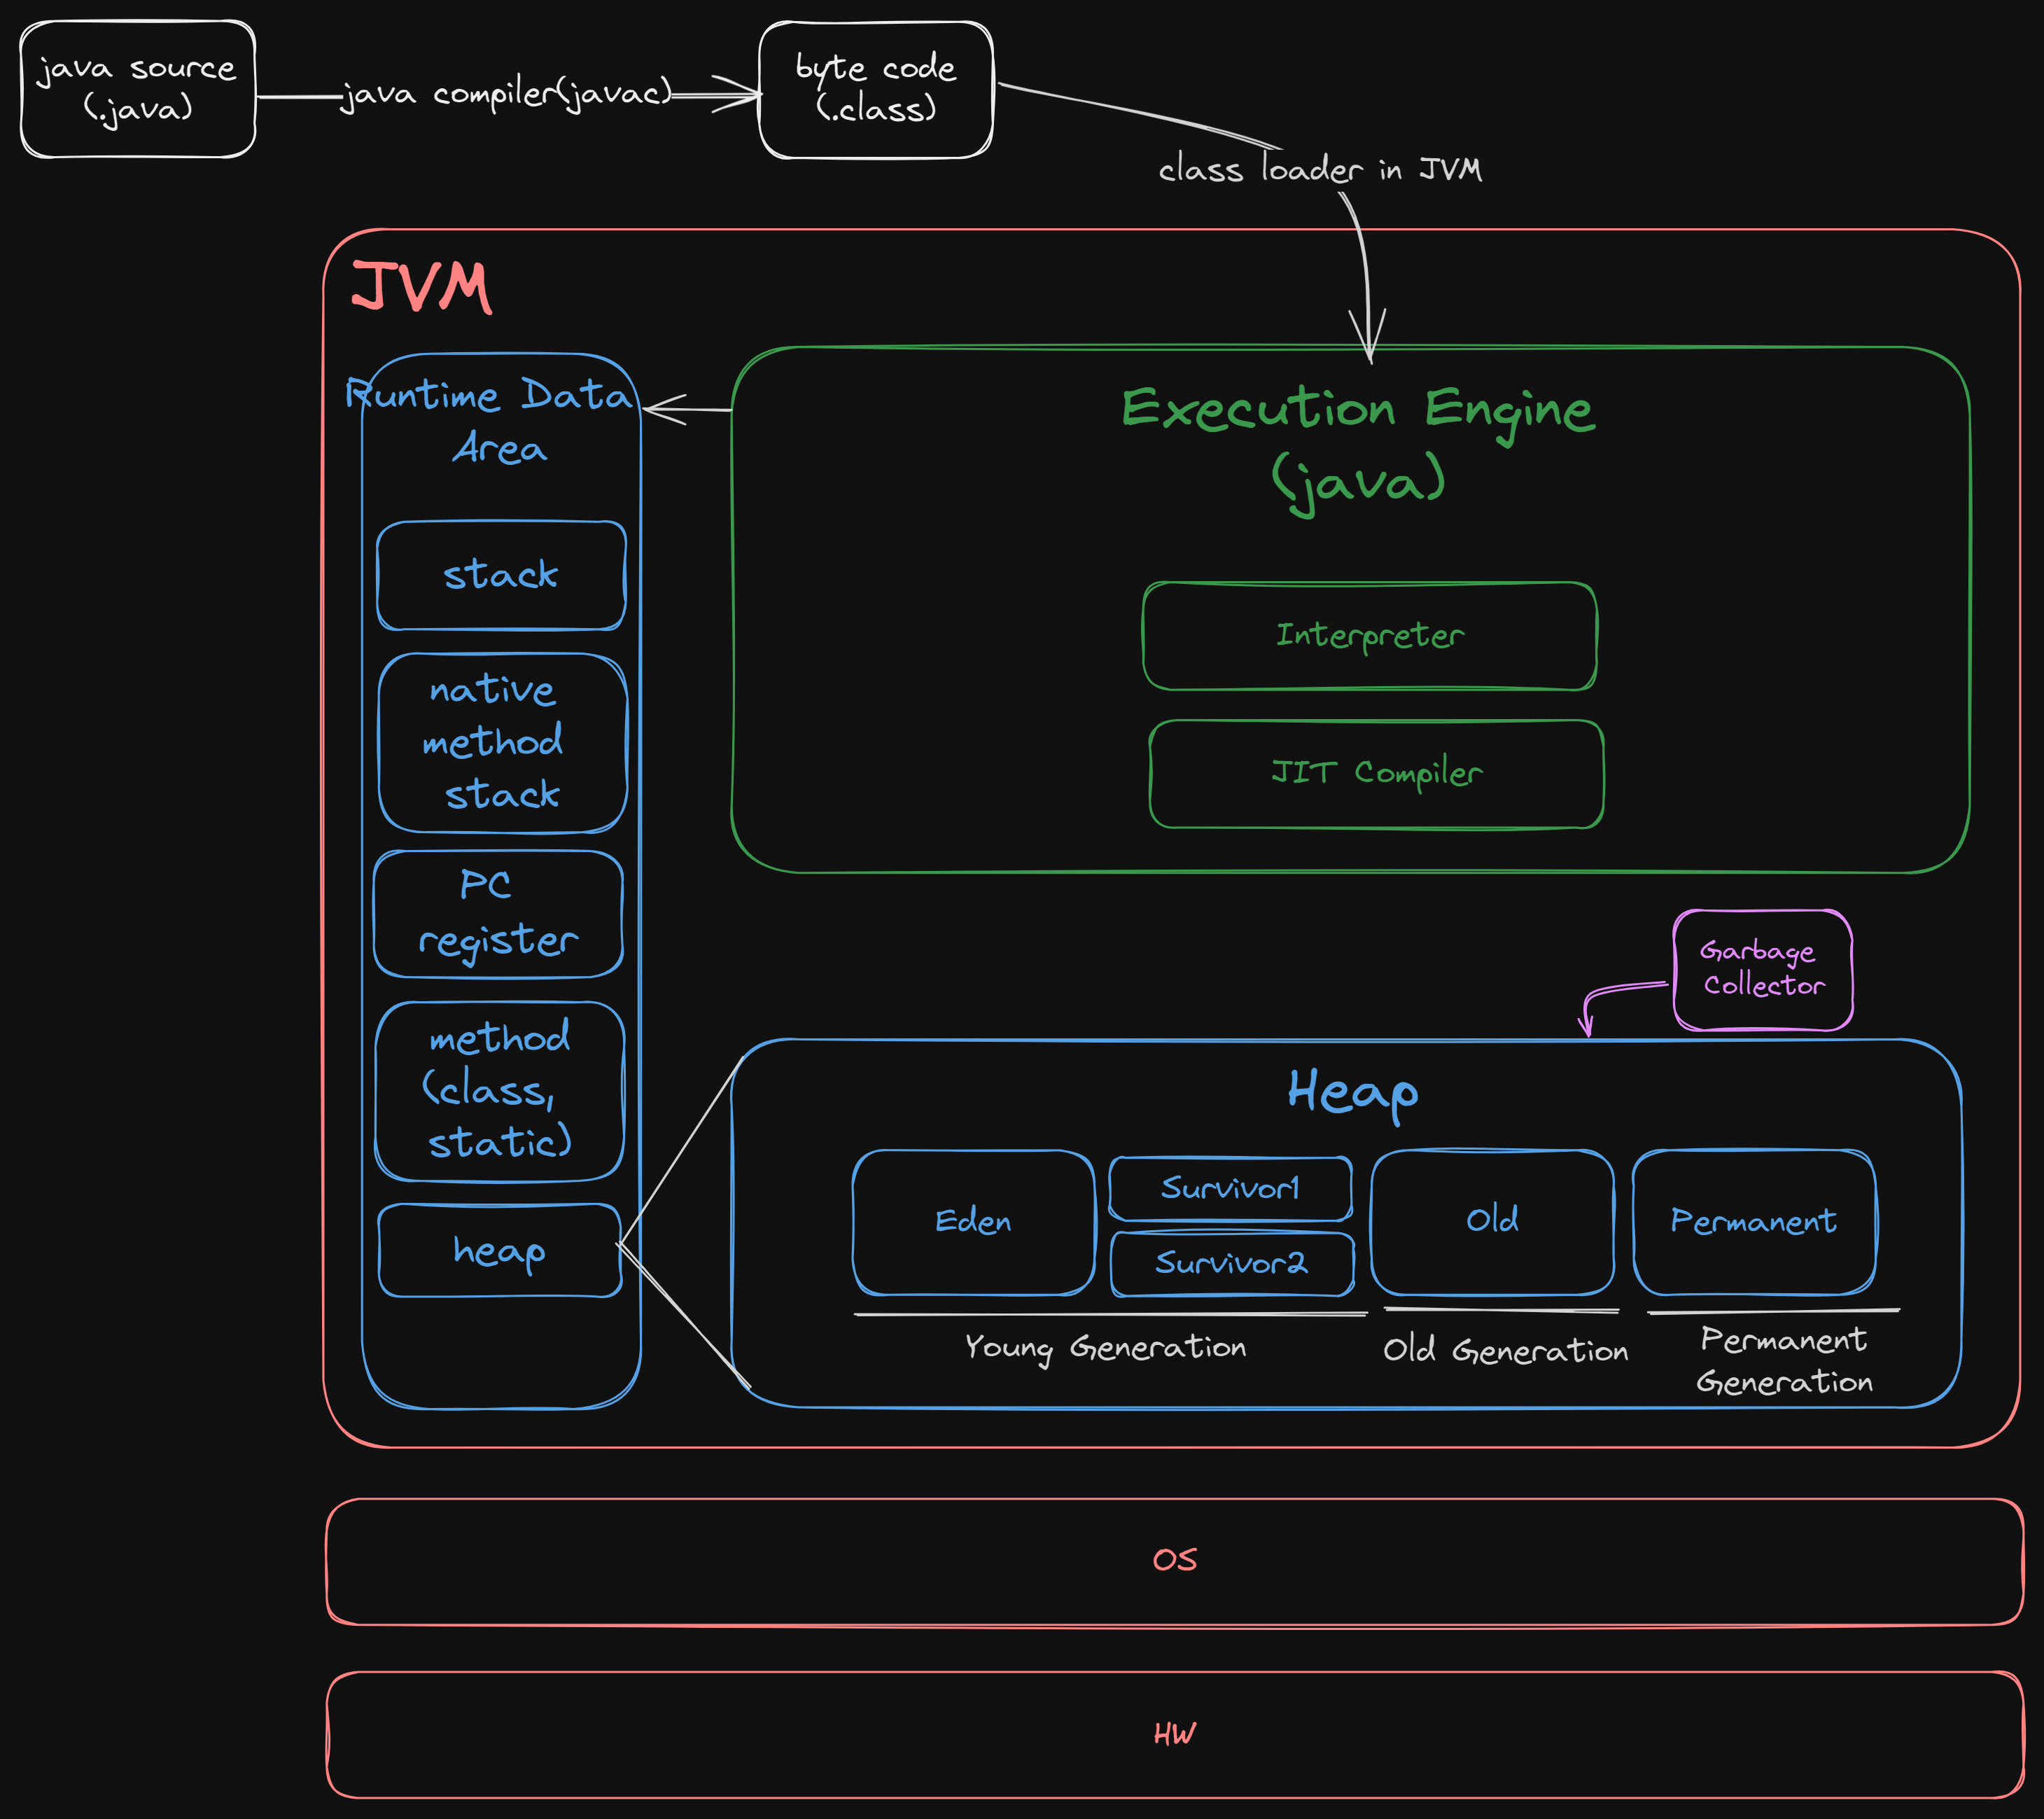
Task: Select the Survivor1 box
Action: [1230, 1188]
